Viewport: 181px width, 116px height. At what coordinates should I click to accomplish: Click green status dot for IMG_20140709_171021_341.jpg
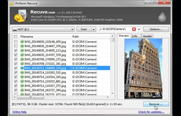click(22, 64)
